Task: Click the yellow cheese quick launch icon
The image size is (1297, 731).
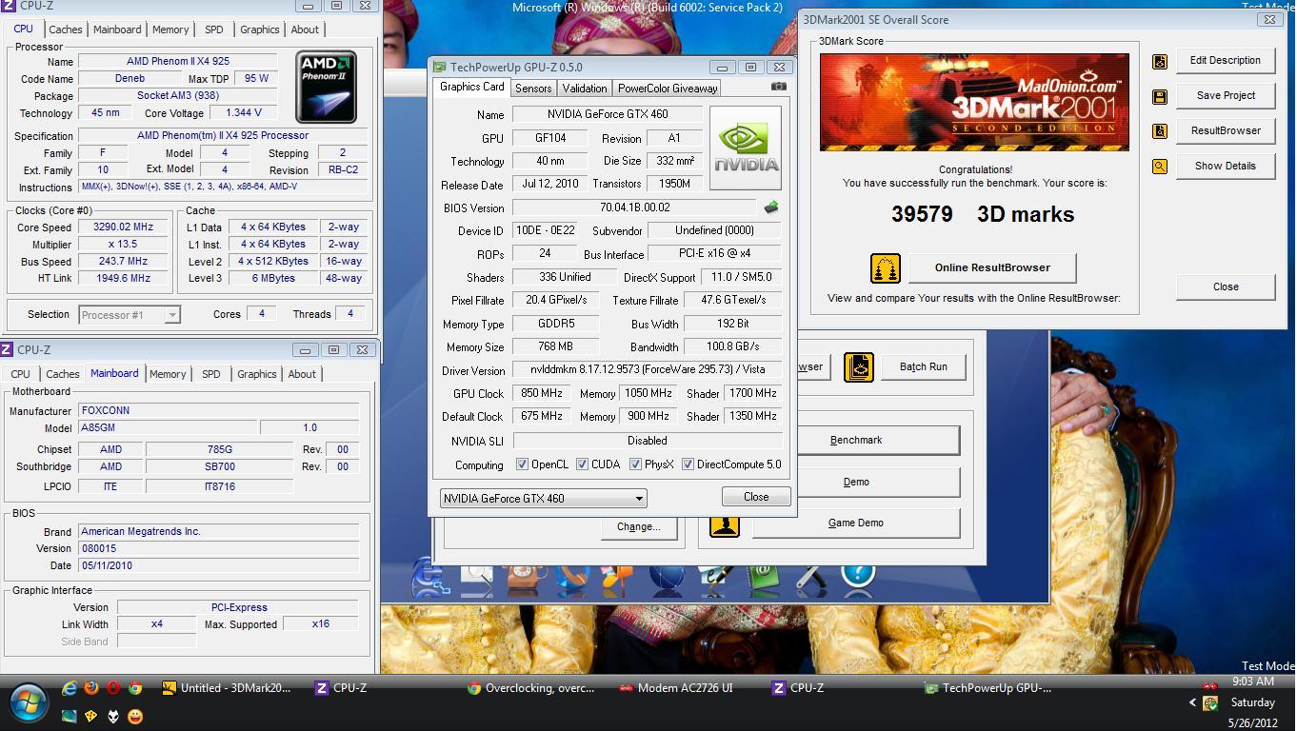Action: click(91, 716)
